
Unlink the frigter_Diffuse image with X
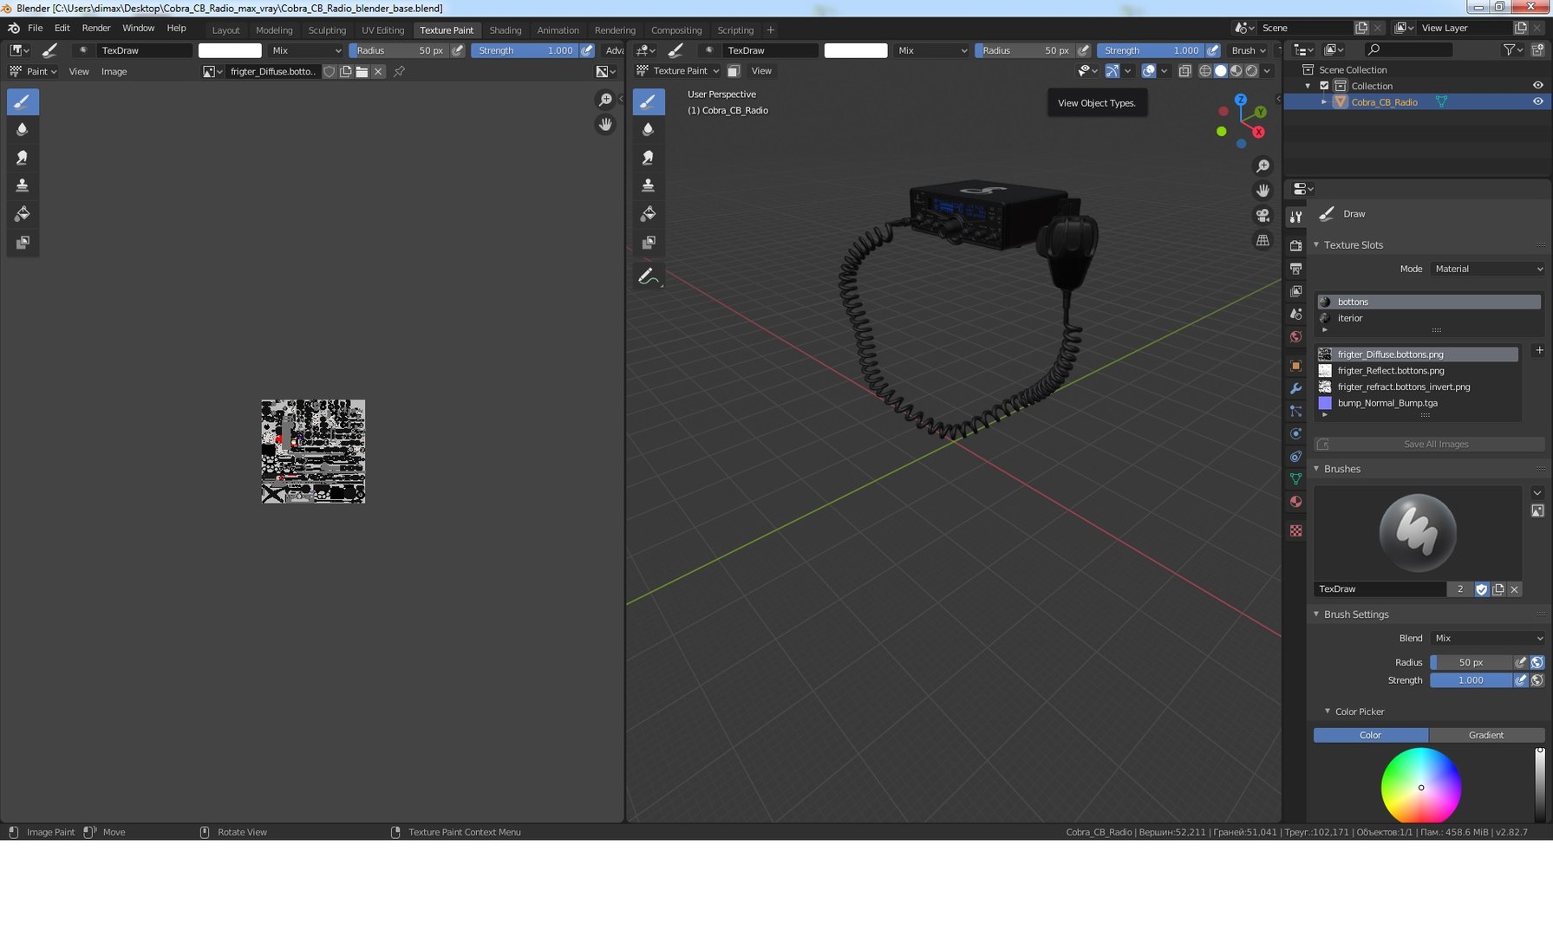click(378, 72)
